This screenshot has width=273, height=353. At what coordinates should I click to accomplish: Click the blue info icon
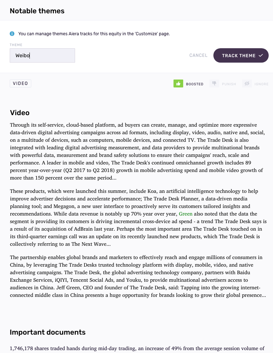(12, 34)
